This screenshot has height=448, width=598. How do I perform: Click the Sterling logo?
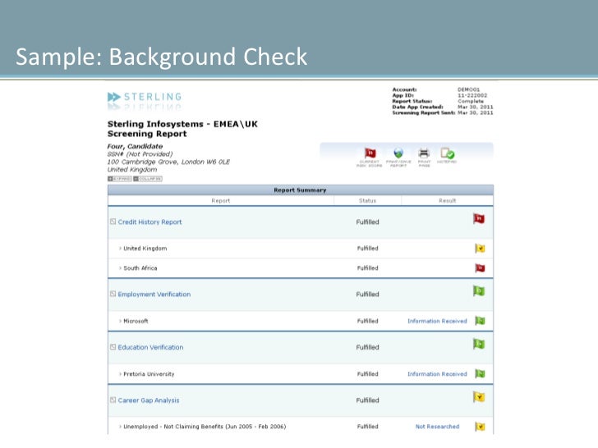(145, 97)
